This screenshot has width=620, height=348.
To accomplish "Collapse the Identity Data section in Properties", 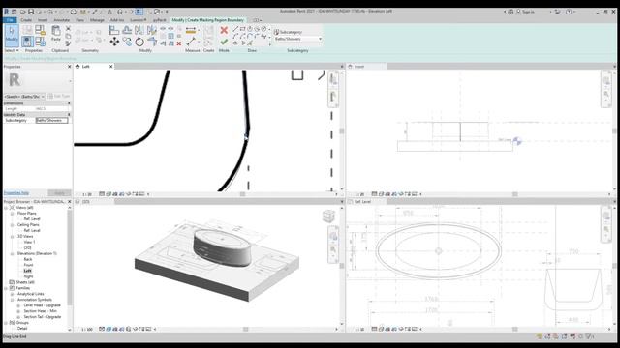I will [69, 114].
